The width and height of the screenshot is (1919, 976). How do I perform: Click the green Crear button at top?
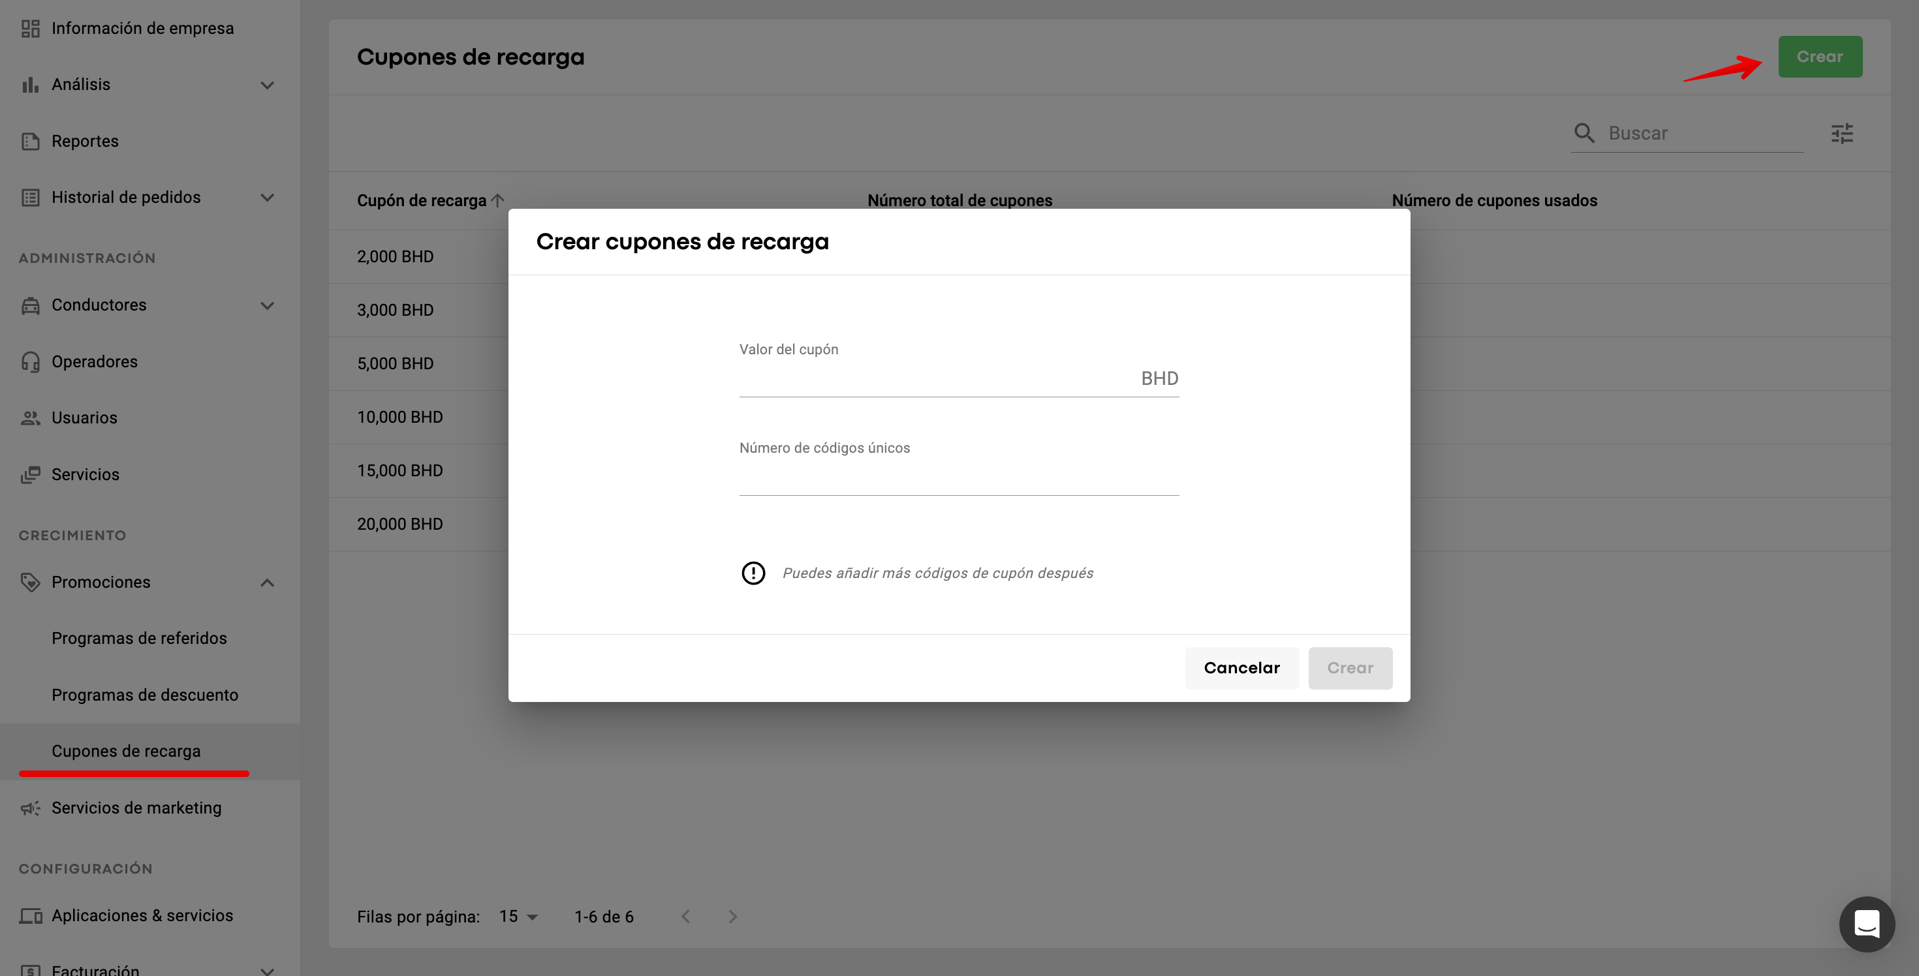click(x=1820, y=57)
